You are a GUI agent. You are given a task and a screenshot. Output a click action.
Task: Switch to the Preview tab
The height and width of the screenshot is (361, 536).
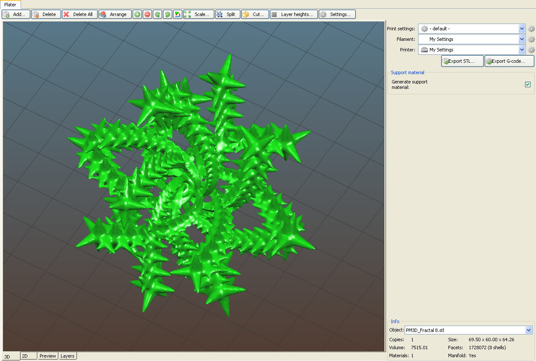[48, 356]
